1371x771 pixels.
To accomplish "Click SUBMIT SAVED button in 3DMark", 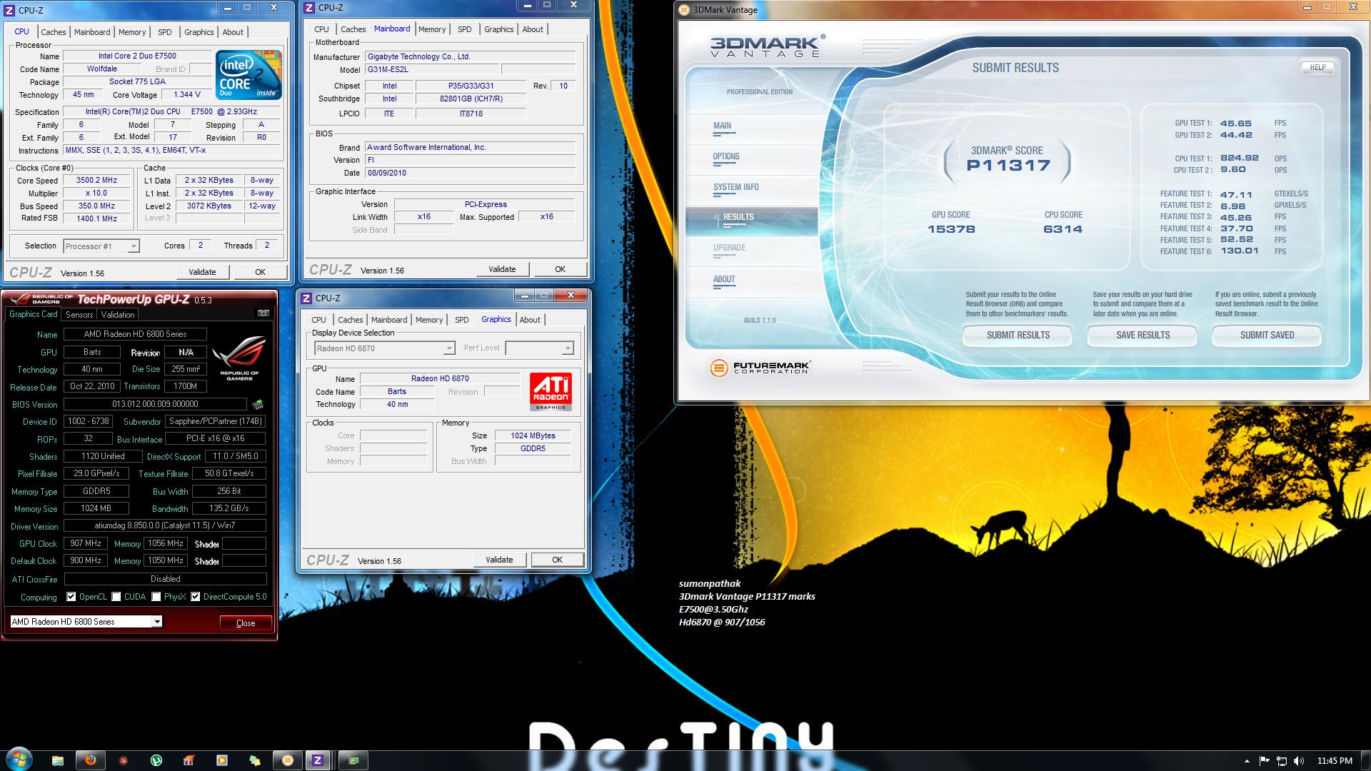I will click(x=1267, y=336).
